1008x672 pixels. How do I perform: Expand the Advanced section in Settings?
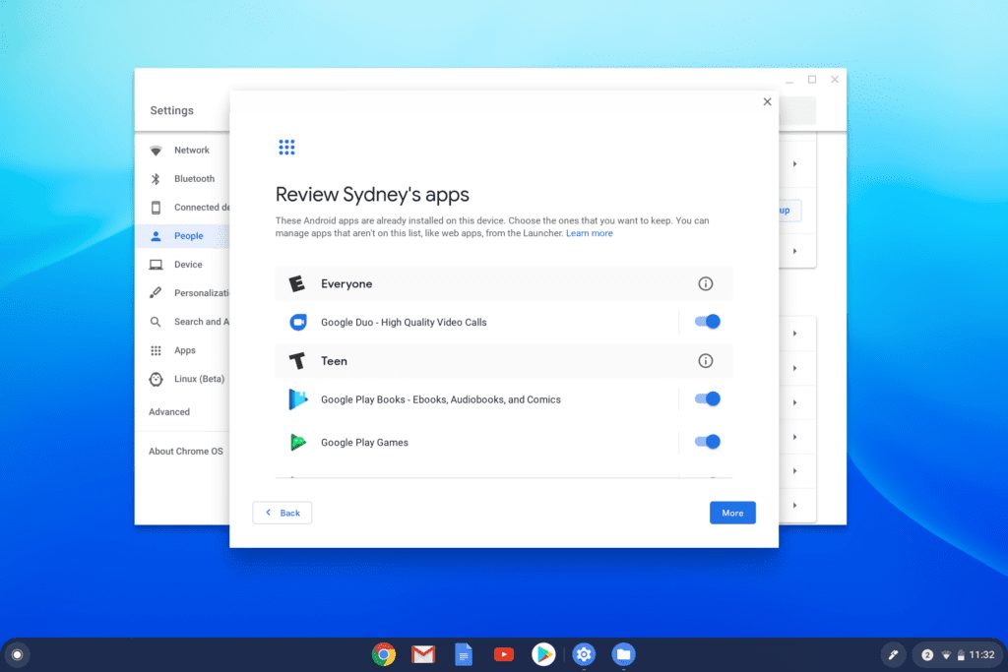(169, 412)
